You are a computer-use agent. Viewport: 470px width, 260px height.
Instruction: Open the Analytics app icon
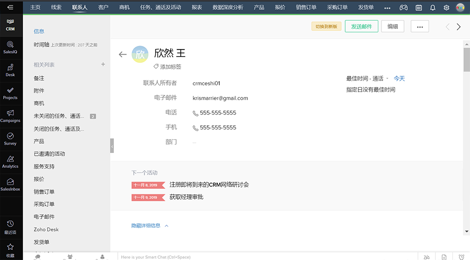click(x=10, y=161)
